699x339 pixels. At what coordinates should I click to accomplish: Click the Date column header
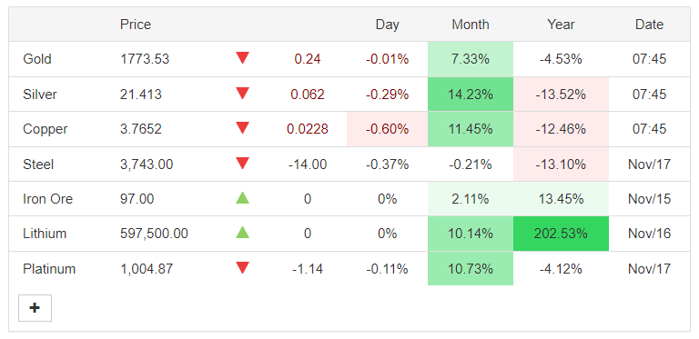click(x=649, y=25)
